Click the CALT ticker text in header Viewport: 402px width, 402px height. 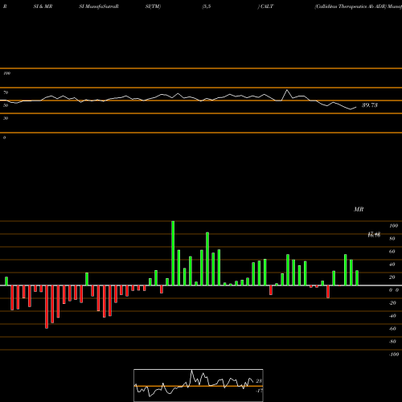[267, 6]
